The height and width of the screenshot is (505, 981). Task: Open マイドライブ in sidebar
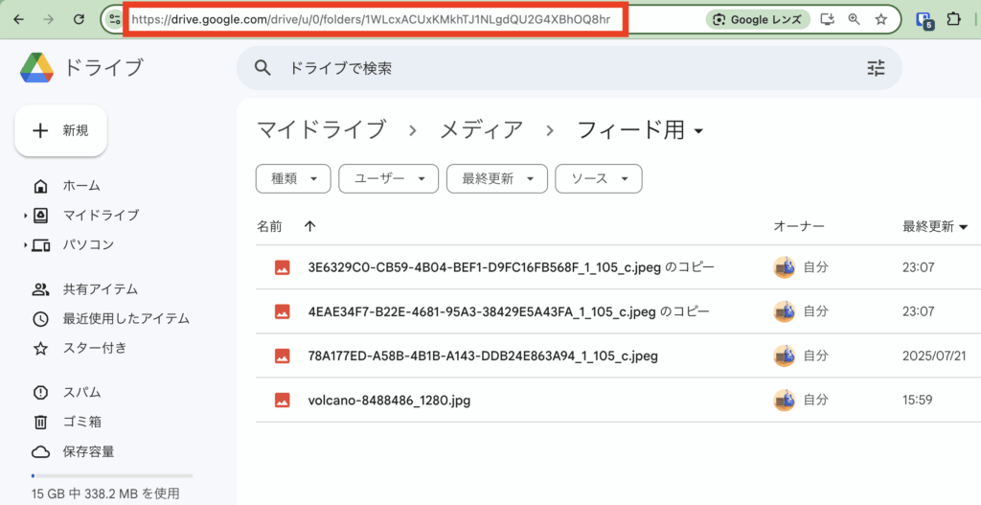101,216
